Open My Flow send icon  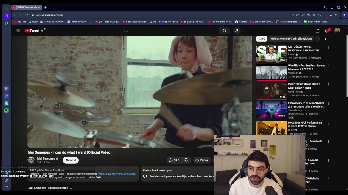coord(314,15)
